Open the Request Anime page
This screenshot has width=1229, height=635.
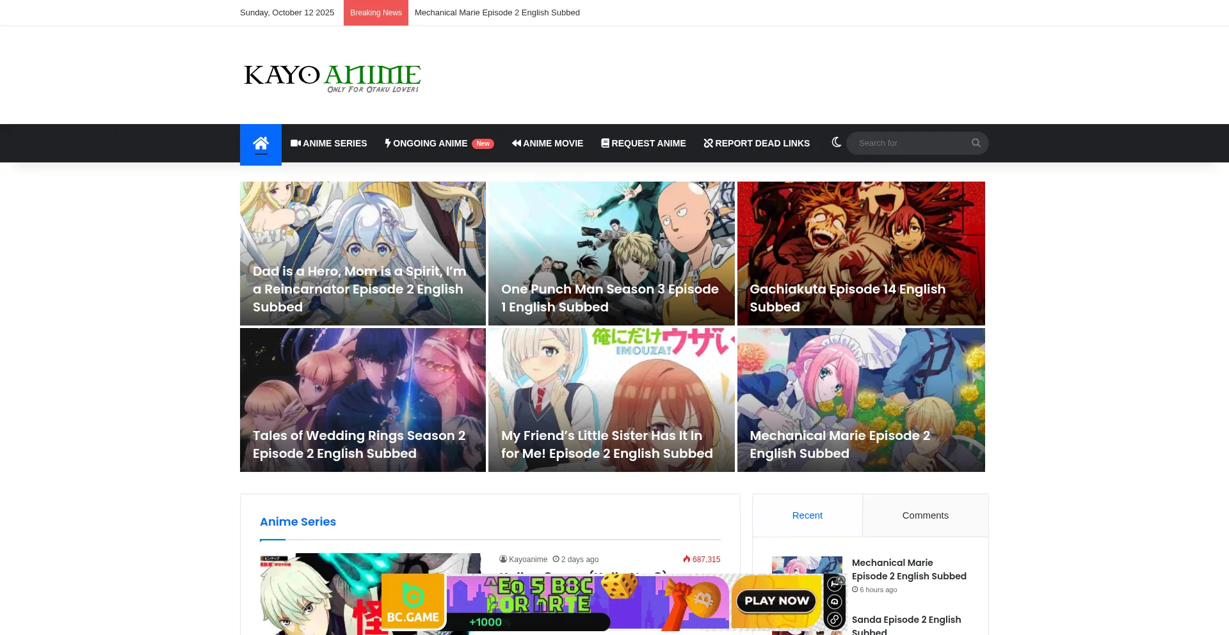[643, 143]
